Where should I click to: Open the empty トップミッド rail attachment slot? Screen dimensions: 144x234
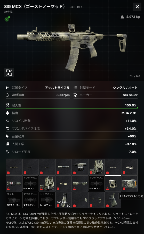47,200
